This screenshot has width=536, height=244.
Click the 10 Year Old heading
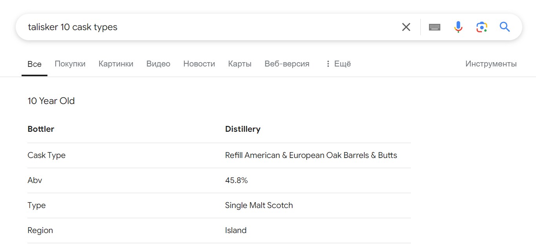tap(51, 101)
